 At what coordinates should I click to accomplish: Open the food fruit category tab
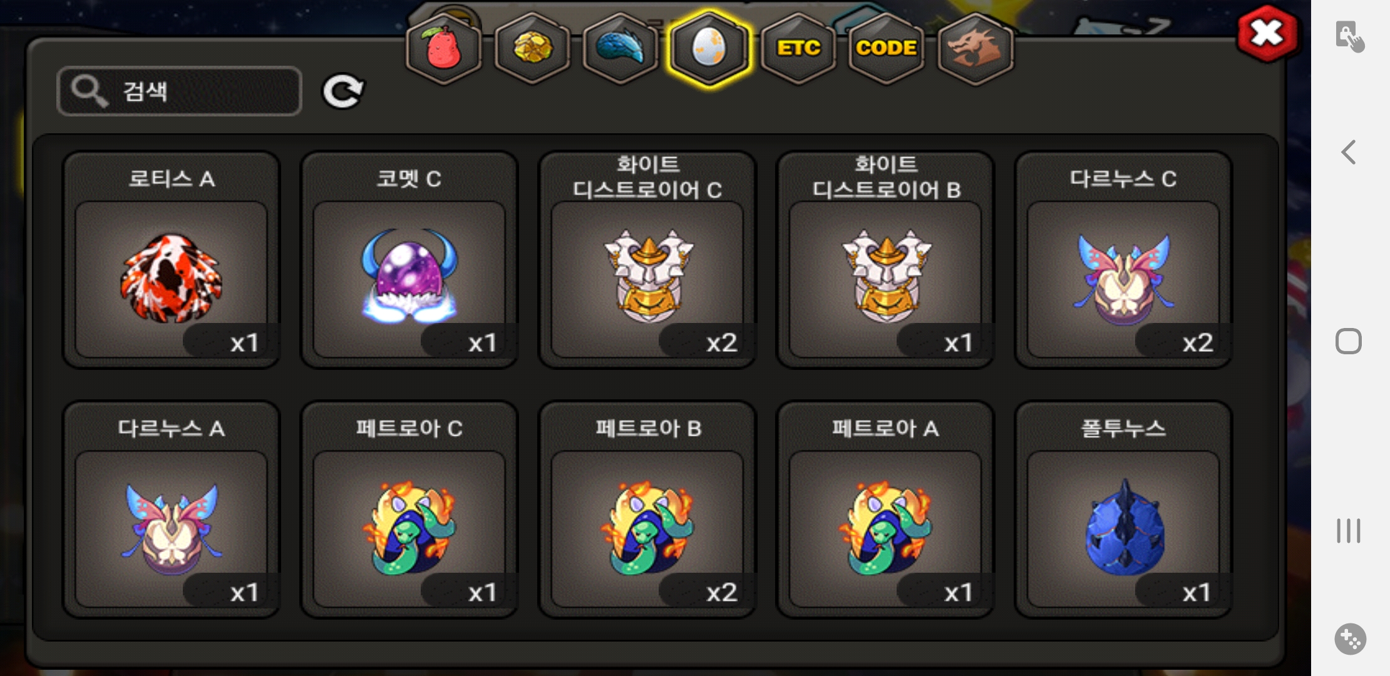pyautogui.click(x=444, y=49)
